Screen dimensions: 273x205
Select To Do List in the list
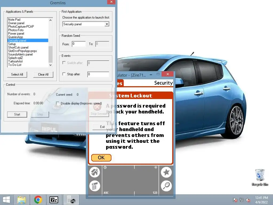click(28, 65)
